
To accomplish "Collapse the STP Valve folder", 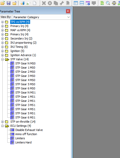I will point(2,59).
